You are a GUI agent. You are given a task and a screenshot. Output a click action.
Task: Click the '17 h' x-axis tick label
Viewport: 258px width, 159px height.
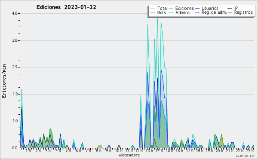click(x=190, y=150)
